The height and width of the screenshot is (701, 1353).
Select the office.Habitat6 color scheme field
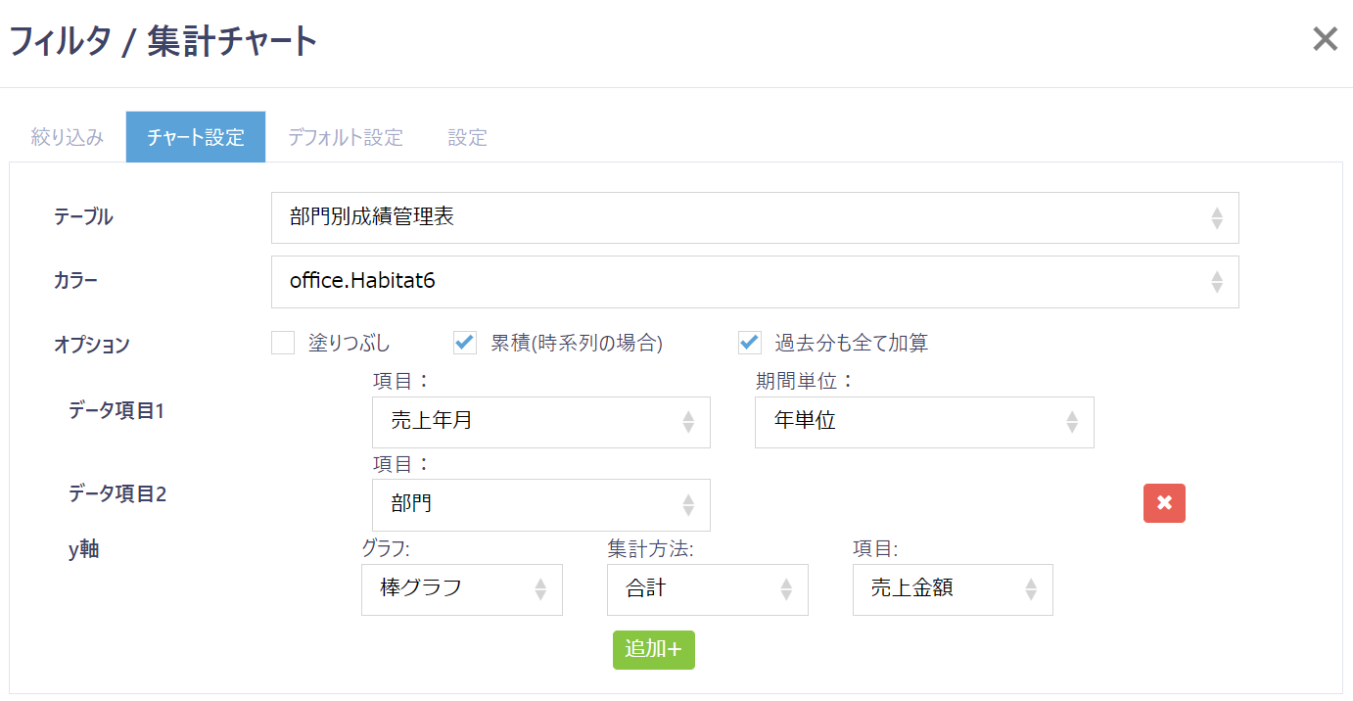754,282
